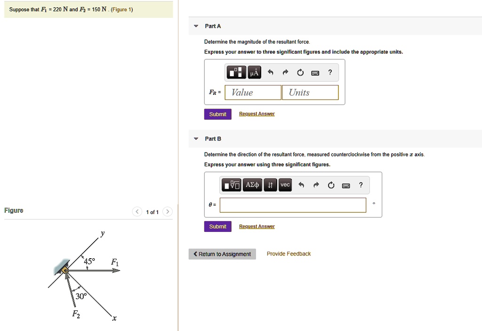Image resolution: width=482 pixels, height=331 pixels.
Task: Click the μA units icon in Part A
Action: tap(253, 72)
